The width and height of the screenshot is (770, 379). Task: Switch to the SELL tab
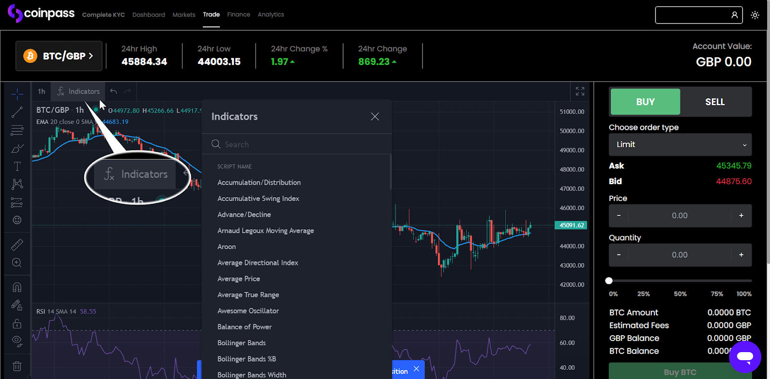pos(715,102)
